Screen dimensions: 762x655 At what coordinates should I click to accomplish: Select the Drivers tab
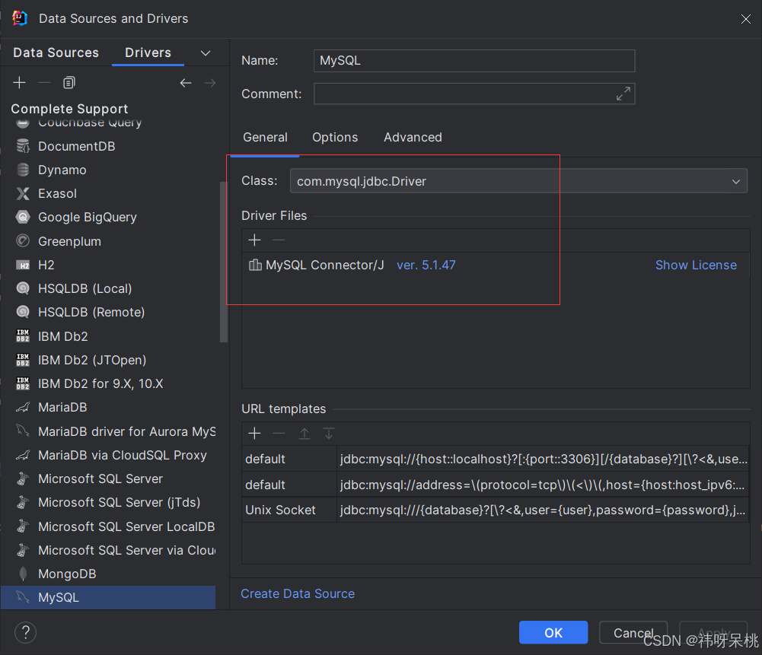coord(148,52)
